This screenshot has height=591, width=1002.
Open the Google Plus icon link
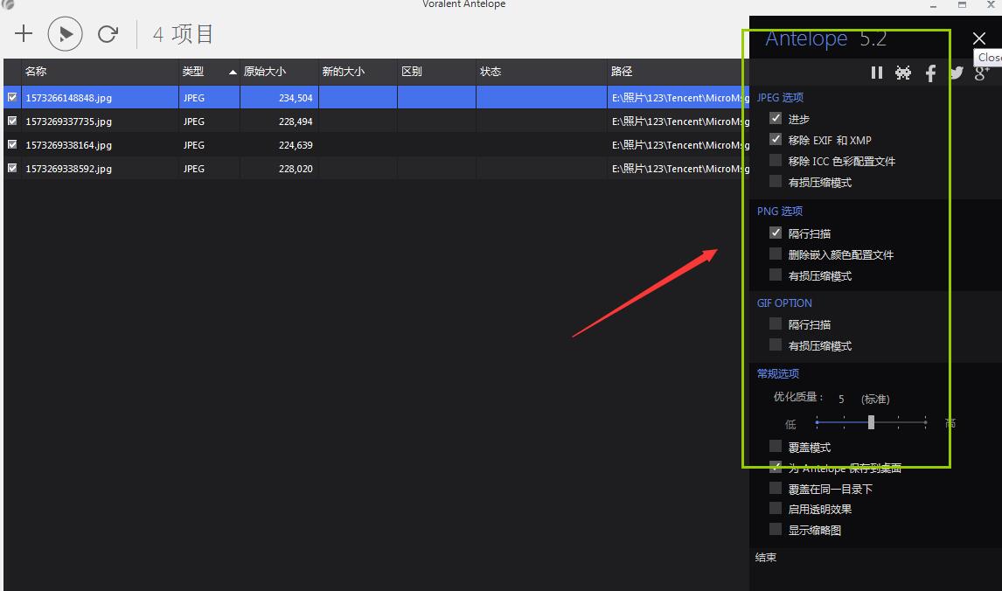(982, 73)
